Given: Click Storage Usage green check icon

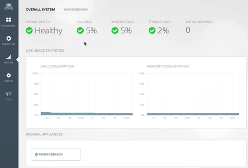Looking at the screenshot, I should click(152, 30).
